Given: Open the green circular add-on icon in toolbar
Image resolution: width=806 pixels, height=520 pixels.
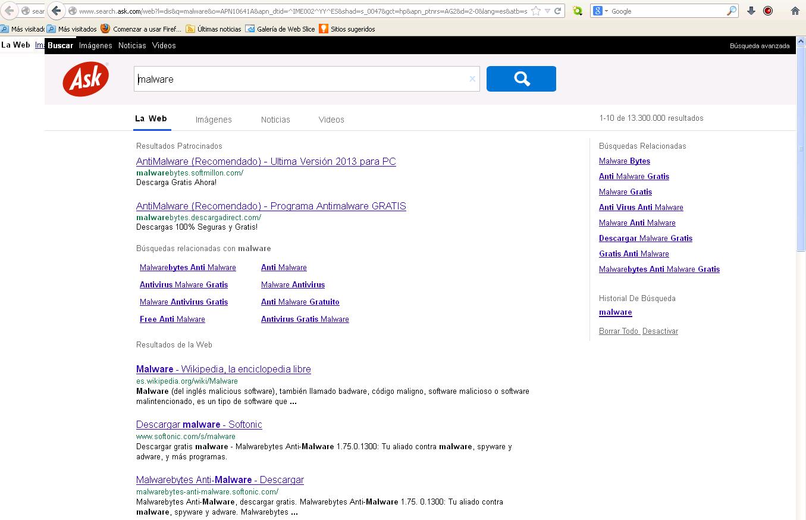Looking at the screenshot, I should tap(577, 11).
